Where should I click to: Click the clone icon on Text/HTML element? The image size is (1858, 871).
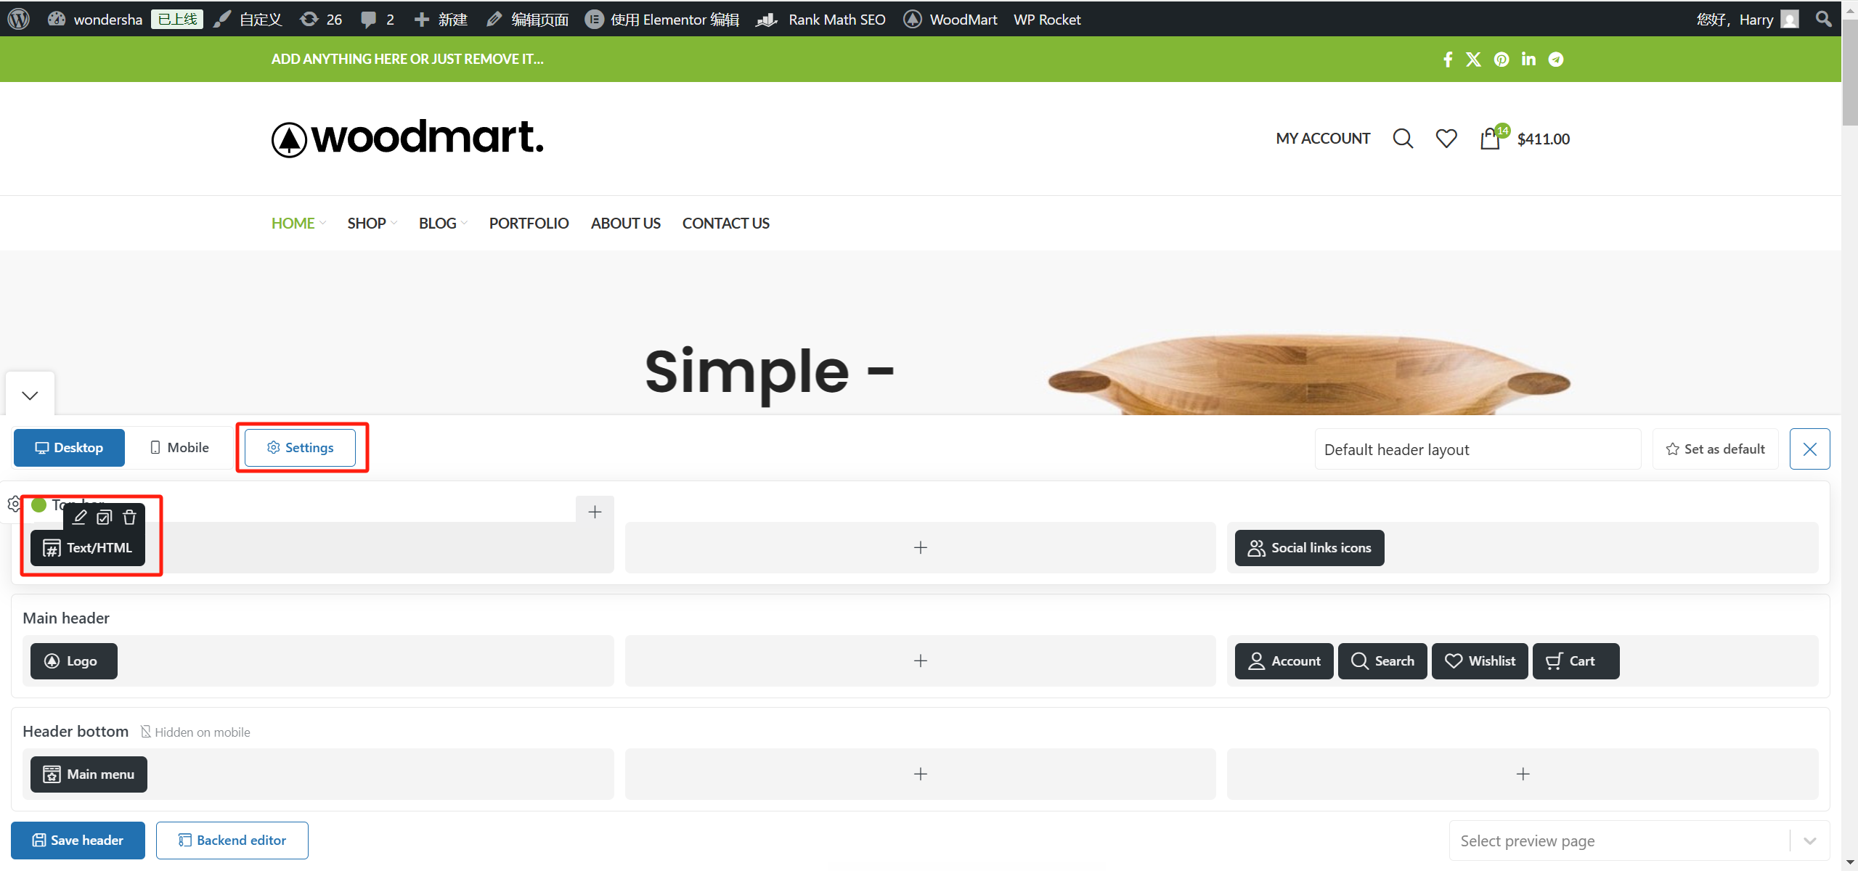coord(105,517)
